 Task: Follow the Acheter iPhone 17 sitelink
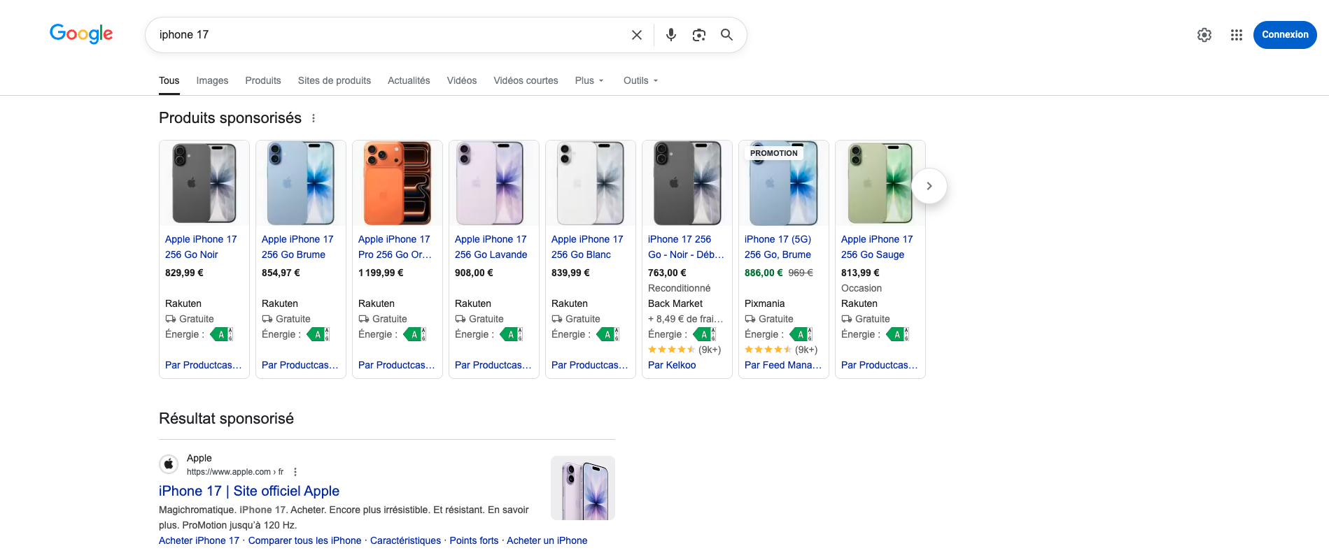pyautogui.click(x=199, y=540)
